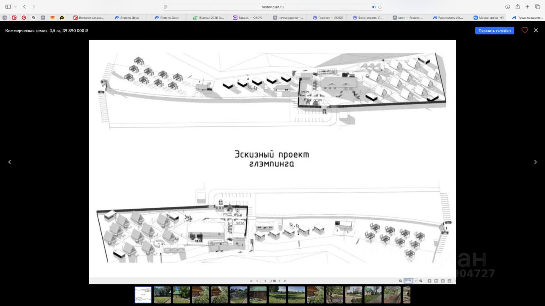Image resolution: width=545 pixels, height=306 pixels.
Task: Jump to first page of document
Action: [x=251, y=281]
